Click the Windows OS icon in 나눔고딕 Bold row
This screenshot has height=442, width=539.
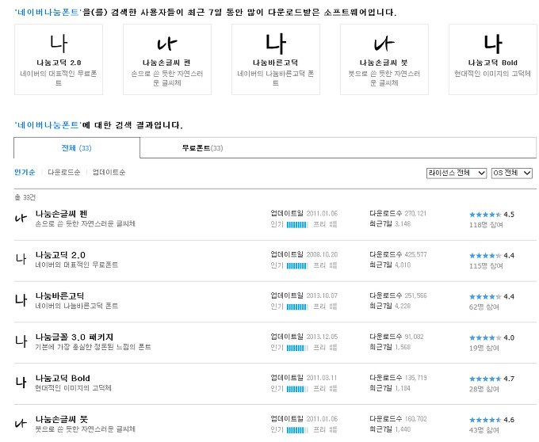tap(333, 389)
